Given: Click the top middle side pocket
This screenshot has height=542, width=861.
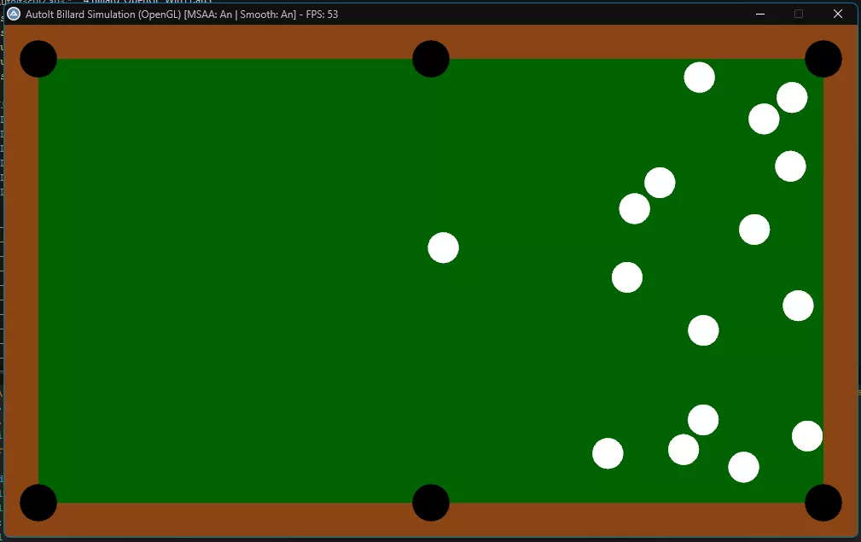Looking at the screenshot, I should tap(431, 59).
